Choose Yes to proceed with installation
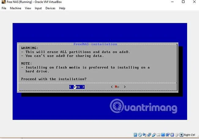Screen dimensions: 199x139 click(x=77, y=87)
